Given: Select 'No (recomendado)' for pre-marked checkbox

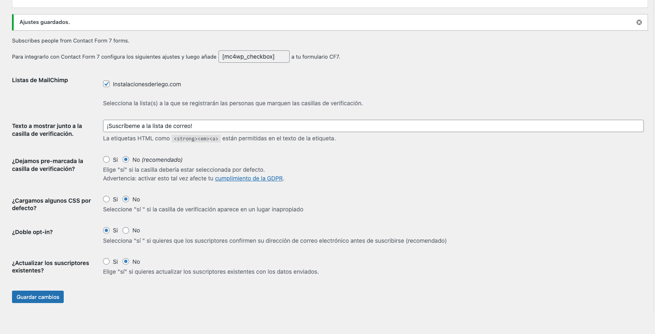Looking at the screenshot, I should coord(126,159).
